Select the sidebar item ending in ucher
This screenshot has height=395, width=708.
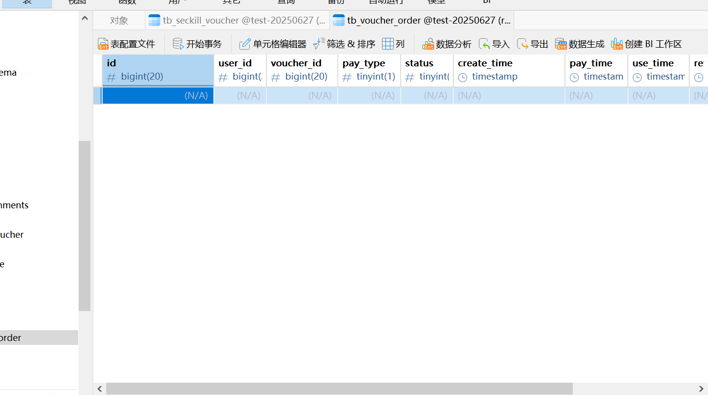point(12,234)
